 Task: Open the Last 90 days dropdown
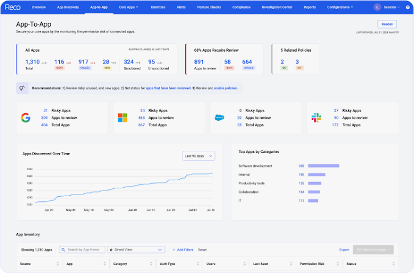point(198,156)
